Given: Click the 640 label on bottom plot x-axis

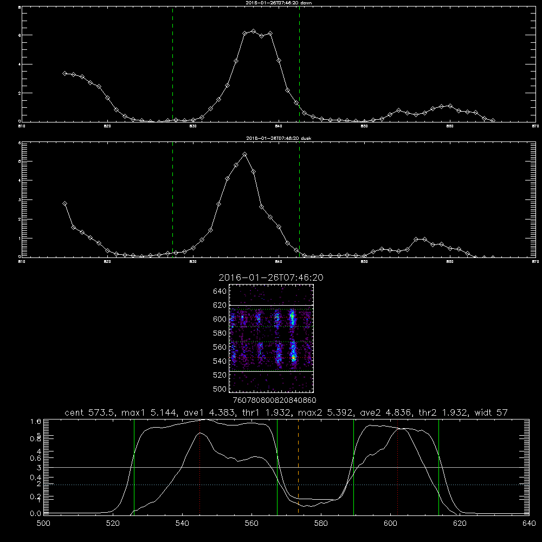Looking at the screenshot, I should 529,524.
